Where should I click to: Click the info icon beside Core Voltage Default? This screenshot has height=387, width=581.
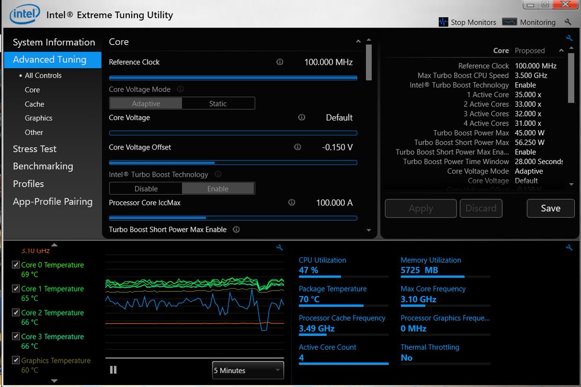click(x=302, y=118)
